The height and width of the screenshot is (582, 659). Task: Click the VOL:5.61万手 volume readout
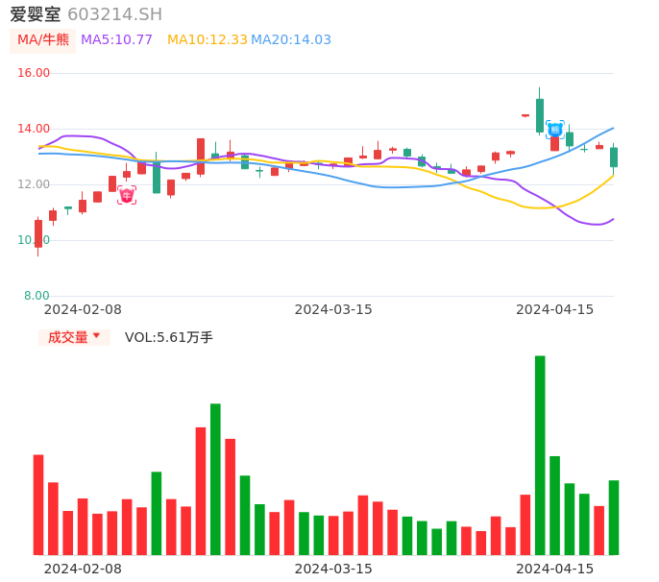(x=169, y=337)
